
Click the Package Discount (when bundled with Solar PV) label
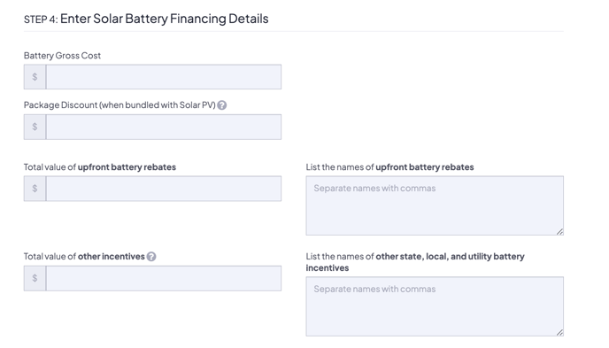(x=119, y=105)
